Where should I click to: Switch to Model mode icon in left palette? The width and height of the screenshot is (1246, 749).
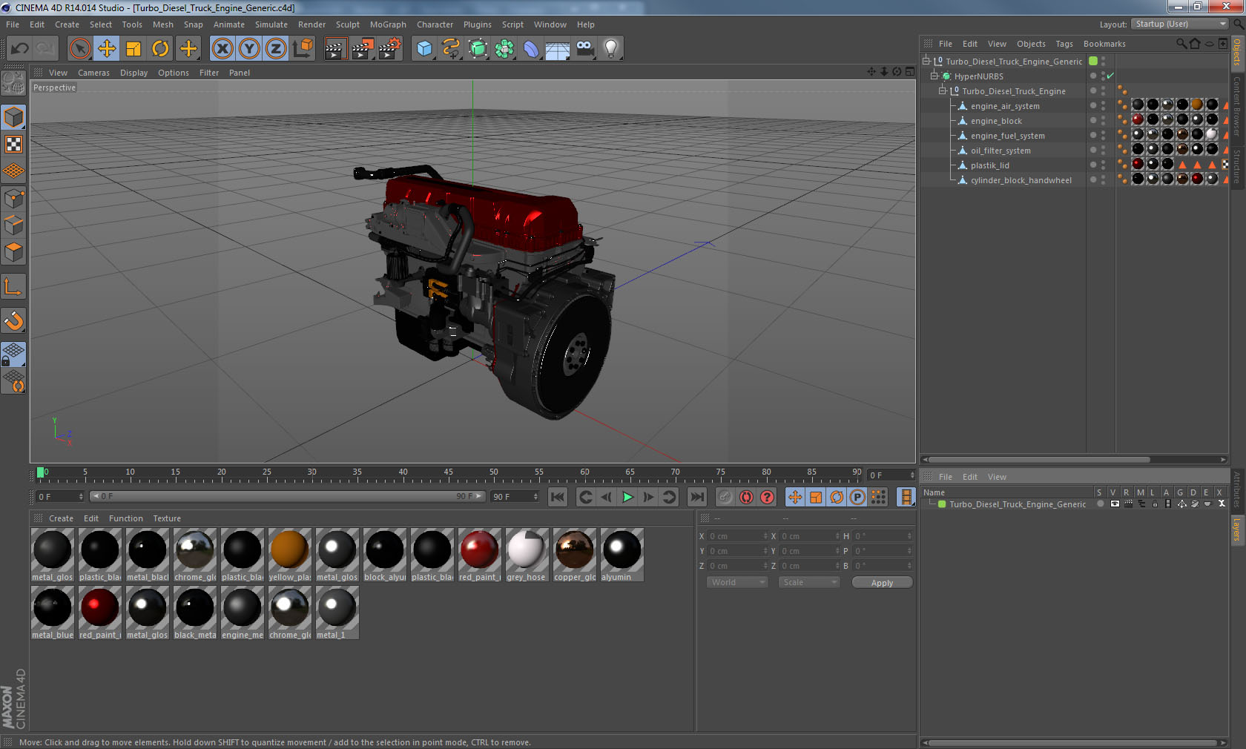coord(14,117)
